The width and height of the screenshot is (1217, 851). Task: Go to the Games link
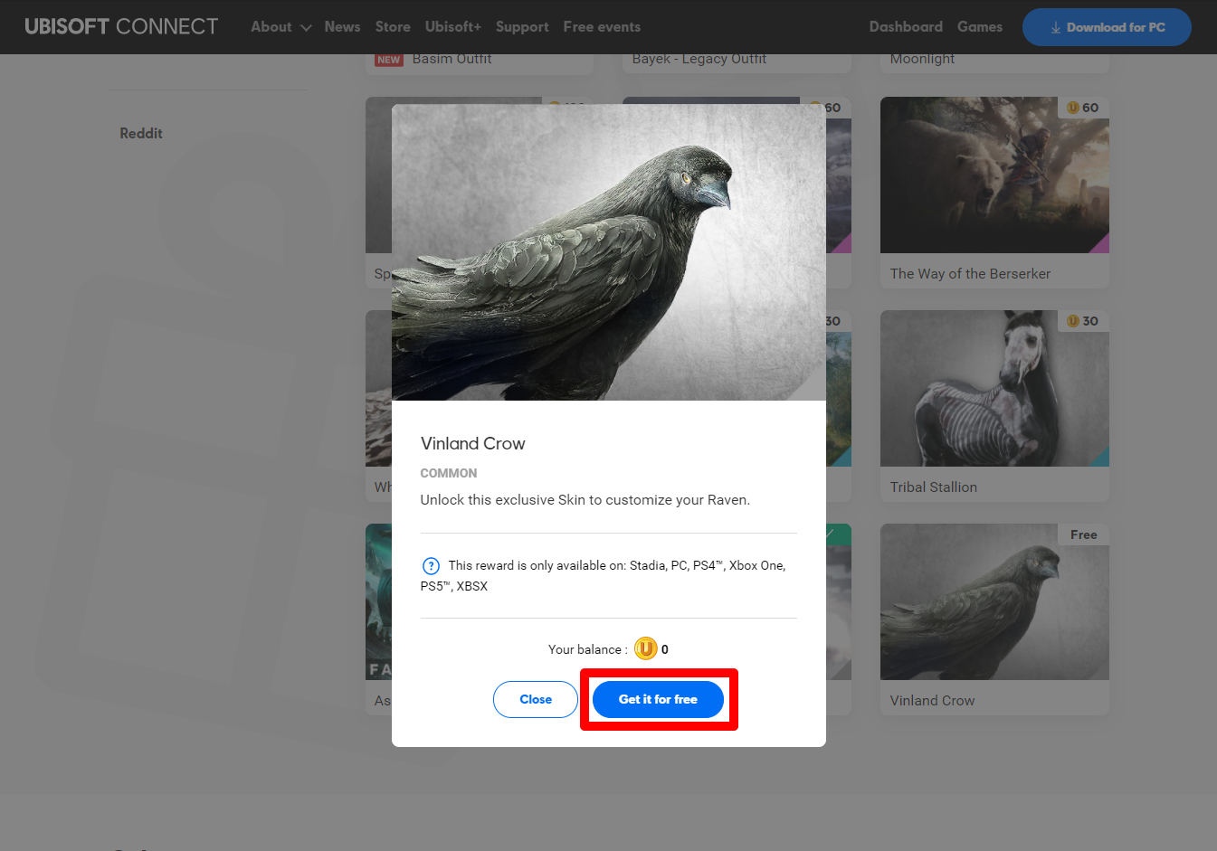pyautogui.click(x=980, y=27)
